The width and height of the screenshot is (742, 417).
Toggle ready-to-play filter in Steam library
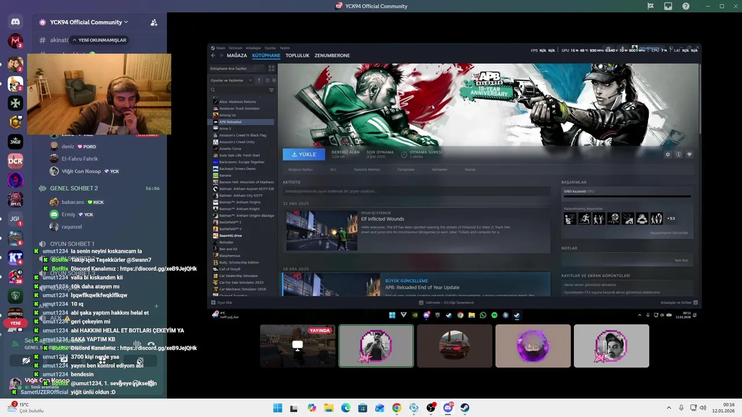tap(274, 80)
